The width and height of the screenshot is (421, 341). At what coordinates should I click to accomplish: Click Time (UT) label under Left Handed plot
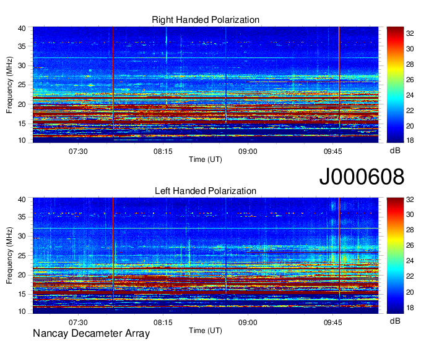click(x=206, y=330)
